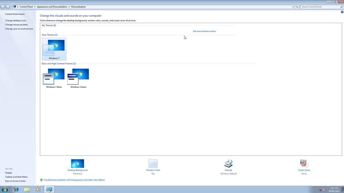Select the Windows 7 Aero theme

[54, 49]
